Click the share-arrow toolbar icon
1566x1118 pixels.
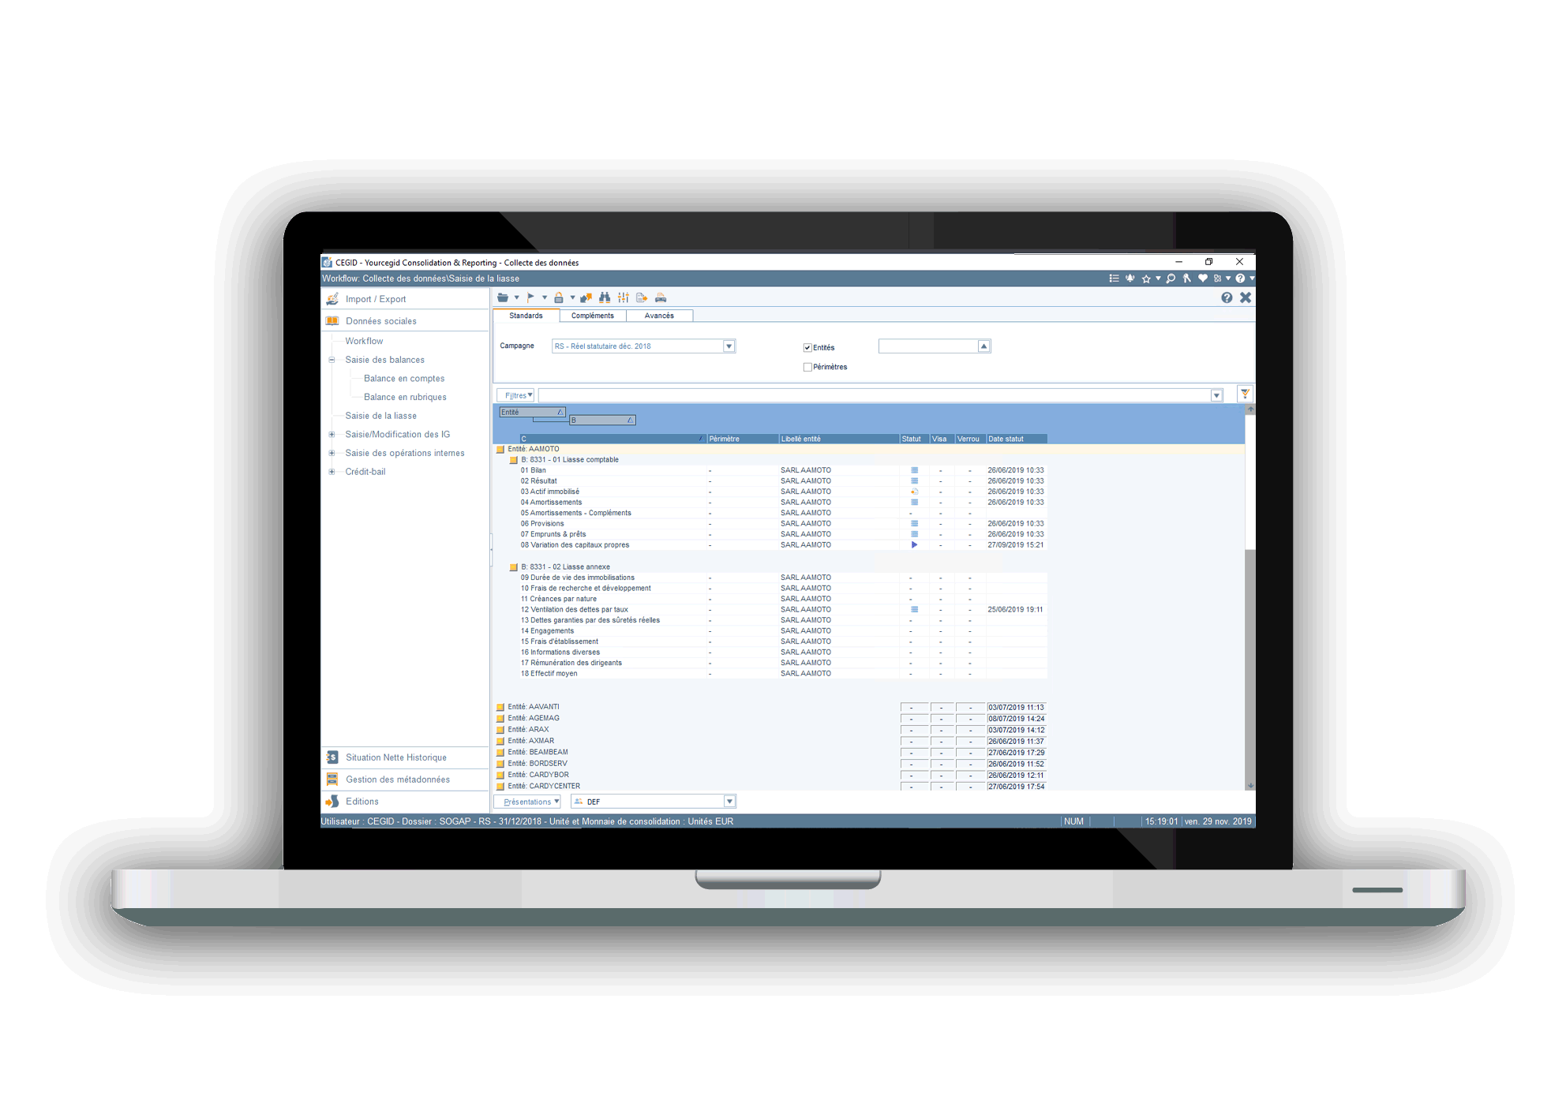[x=586, y=297]
